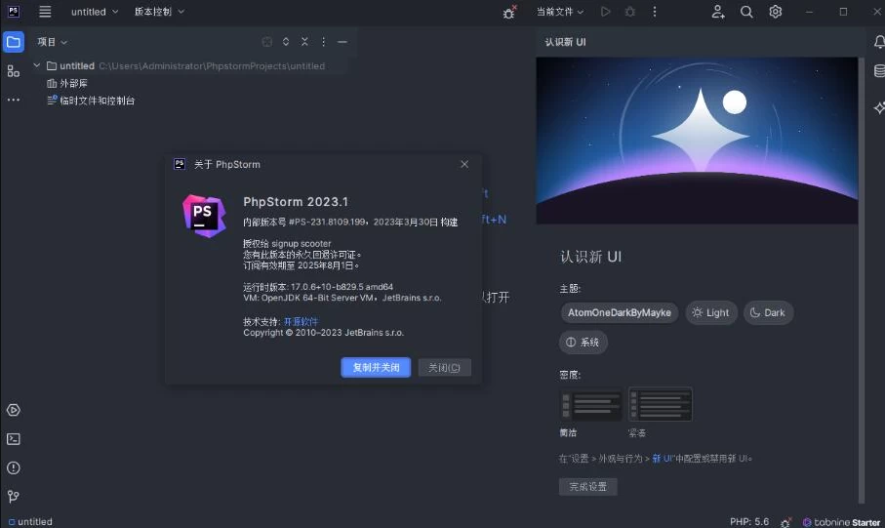Click the 复制并关闭 button
Viewport: 885px width, 528px height.
(376, 368)
